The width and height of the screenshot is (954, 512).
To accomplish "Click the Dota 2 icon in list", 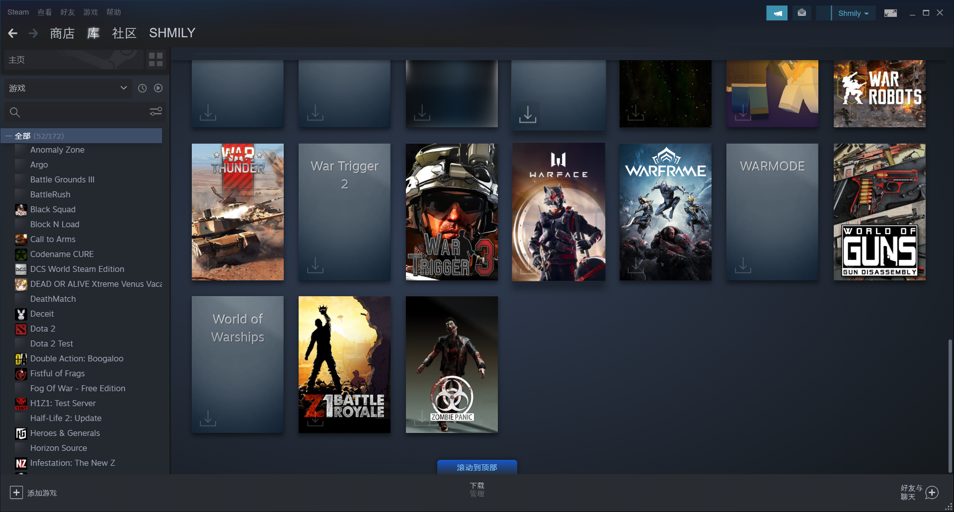I will (x=21, y=329).
